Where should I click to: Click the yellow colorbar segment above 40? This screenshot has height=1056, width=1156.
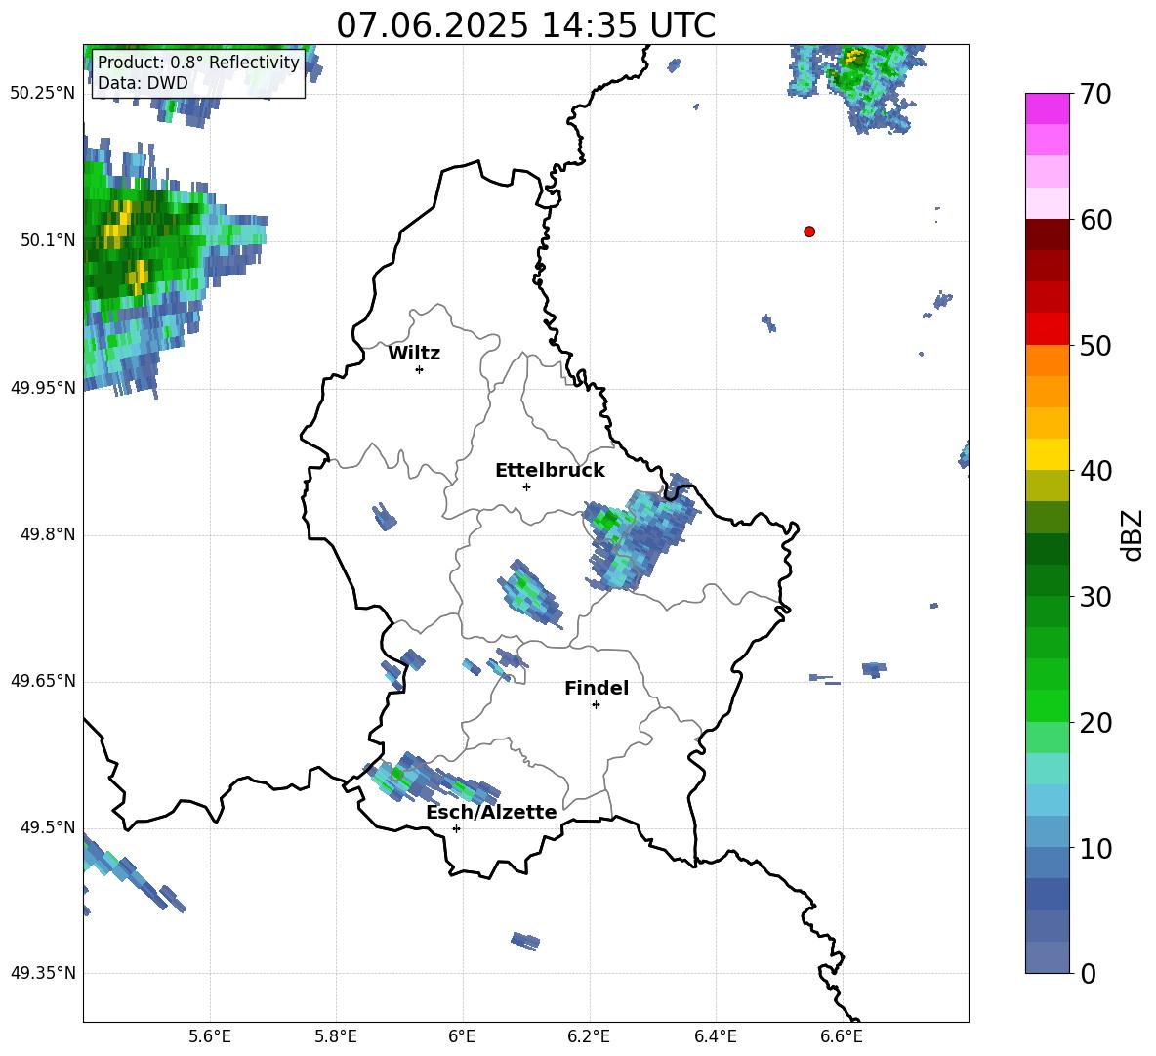[1047, 455]
